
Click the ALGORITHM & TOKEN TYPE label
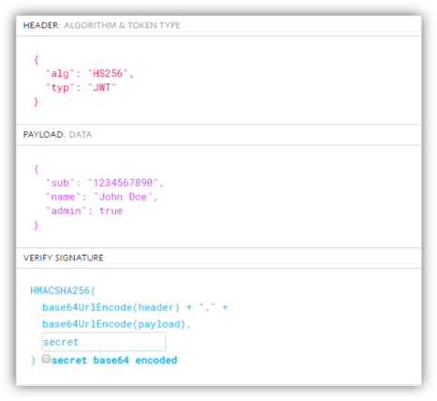click(122, 25)
